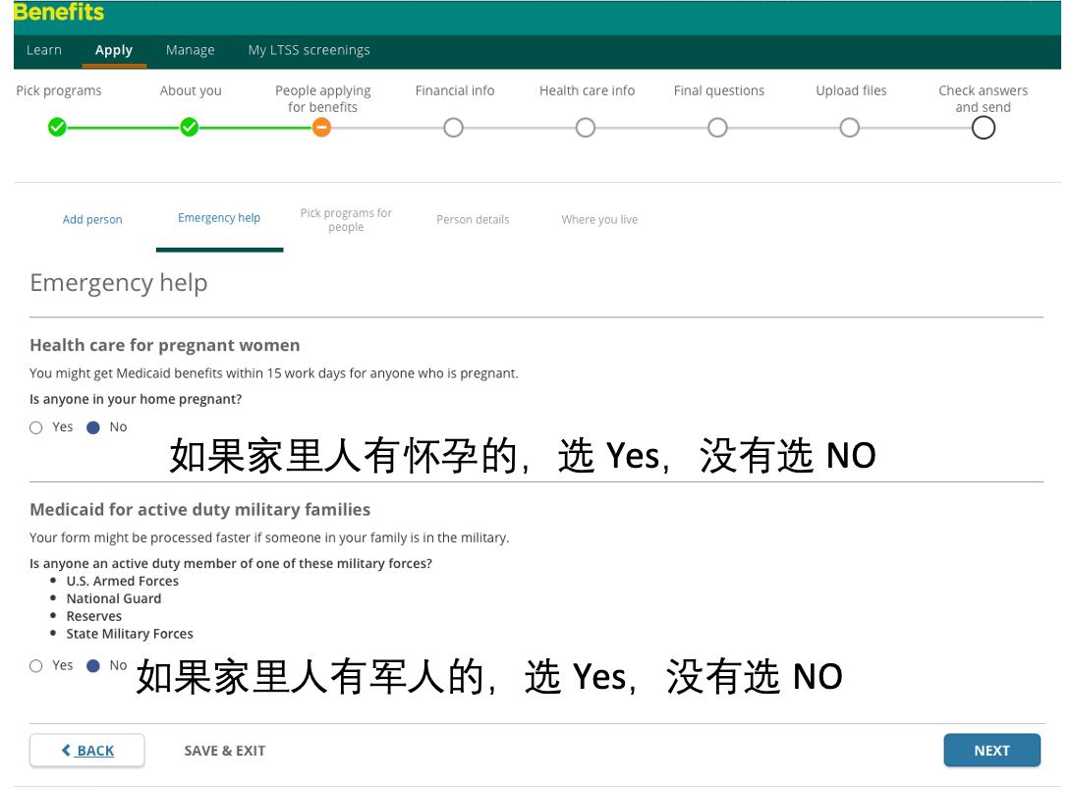The width and height of the screenshot is (1072, 789).
Task: Click 'Is anyone in your home pregnant?' question
Action: tap(136, 399)
